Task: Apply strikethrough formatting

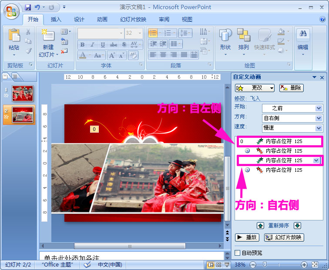Action: 113,44
